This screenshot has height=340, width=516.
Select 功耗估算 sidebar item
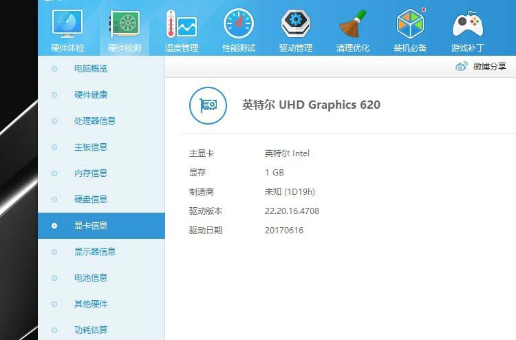pyautogui.click(x=101, y=329)
